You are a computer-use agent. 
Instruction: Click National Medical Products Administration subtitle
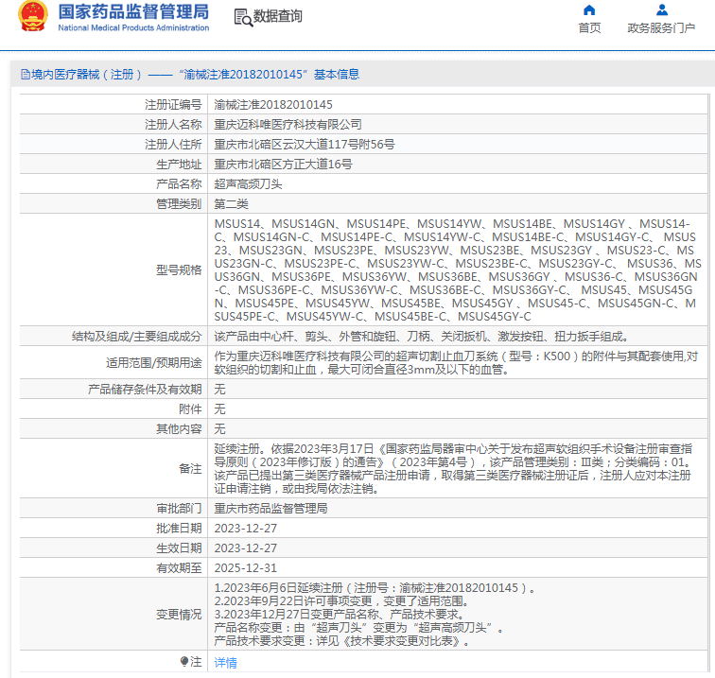133,27
